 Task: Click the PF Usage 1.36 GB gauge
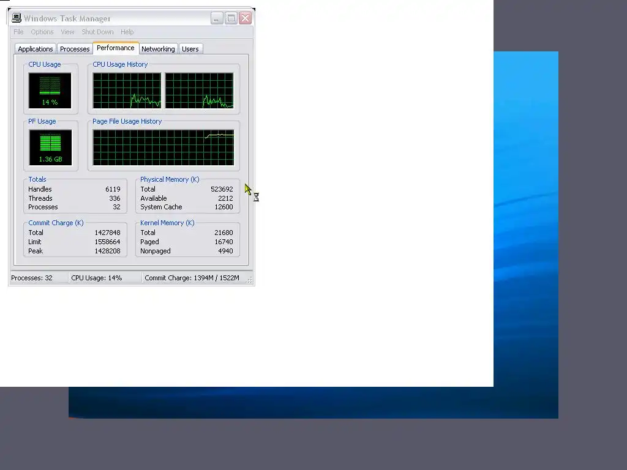[50, 147]
